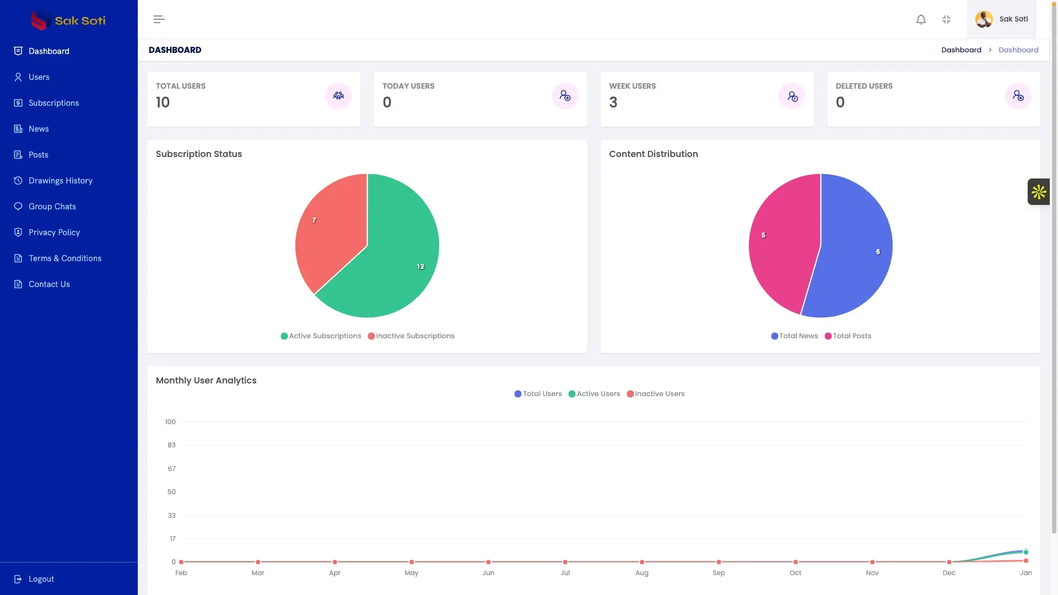
Task: Click the first Dashboard breadcrumb link
Action: click(x=961, y=50)
